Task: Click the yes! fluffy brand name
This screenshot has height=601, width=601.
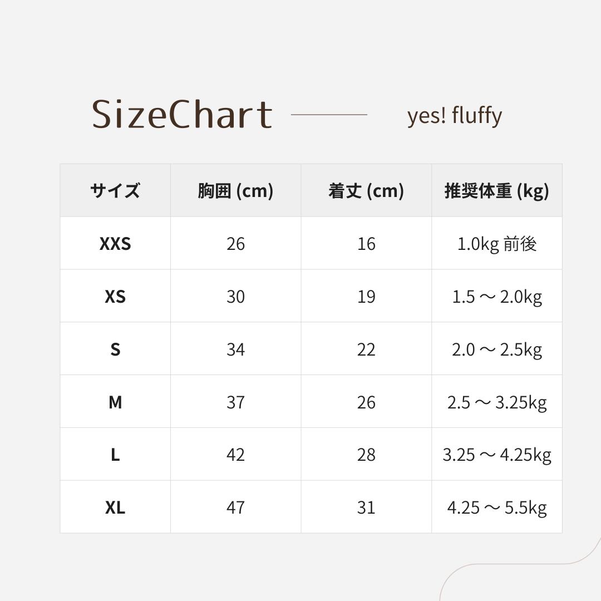Action: pos(454,116)
